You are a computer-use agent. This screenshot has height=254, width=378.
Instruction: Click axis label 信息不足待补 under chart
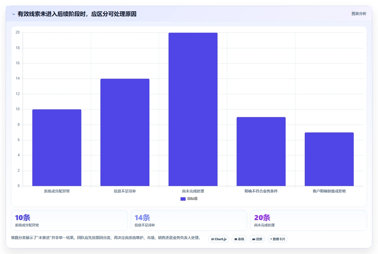[x=125, y=191]
